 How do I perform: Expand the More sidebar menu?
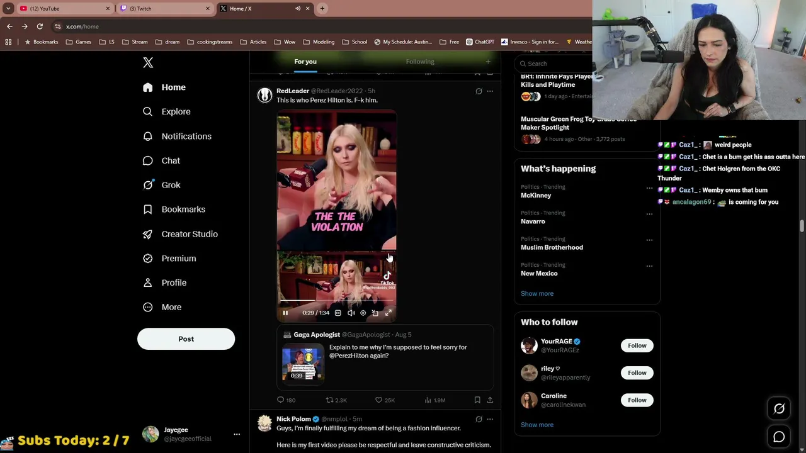coord(162,307)
